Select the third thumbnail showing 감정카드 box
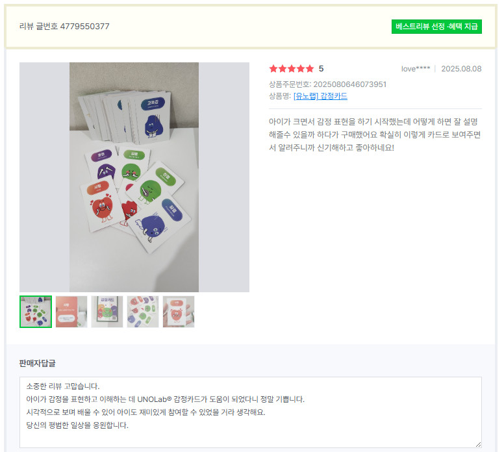 coord(107,312)
